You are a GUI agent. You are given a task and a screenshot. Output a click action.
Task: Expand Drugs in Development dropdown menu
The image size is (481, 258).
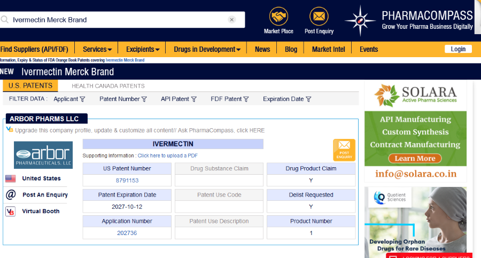click(207, 49)
